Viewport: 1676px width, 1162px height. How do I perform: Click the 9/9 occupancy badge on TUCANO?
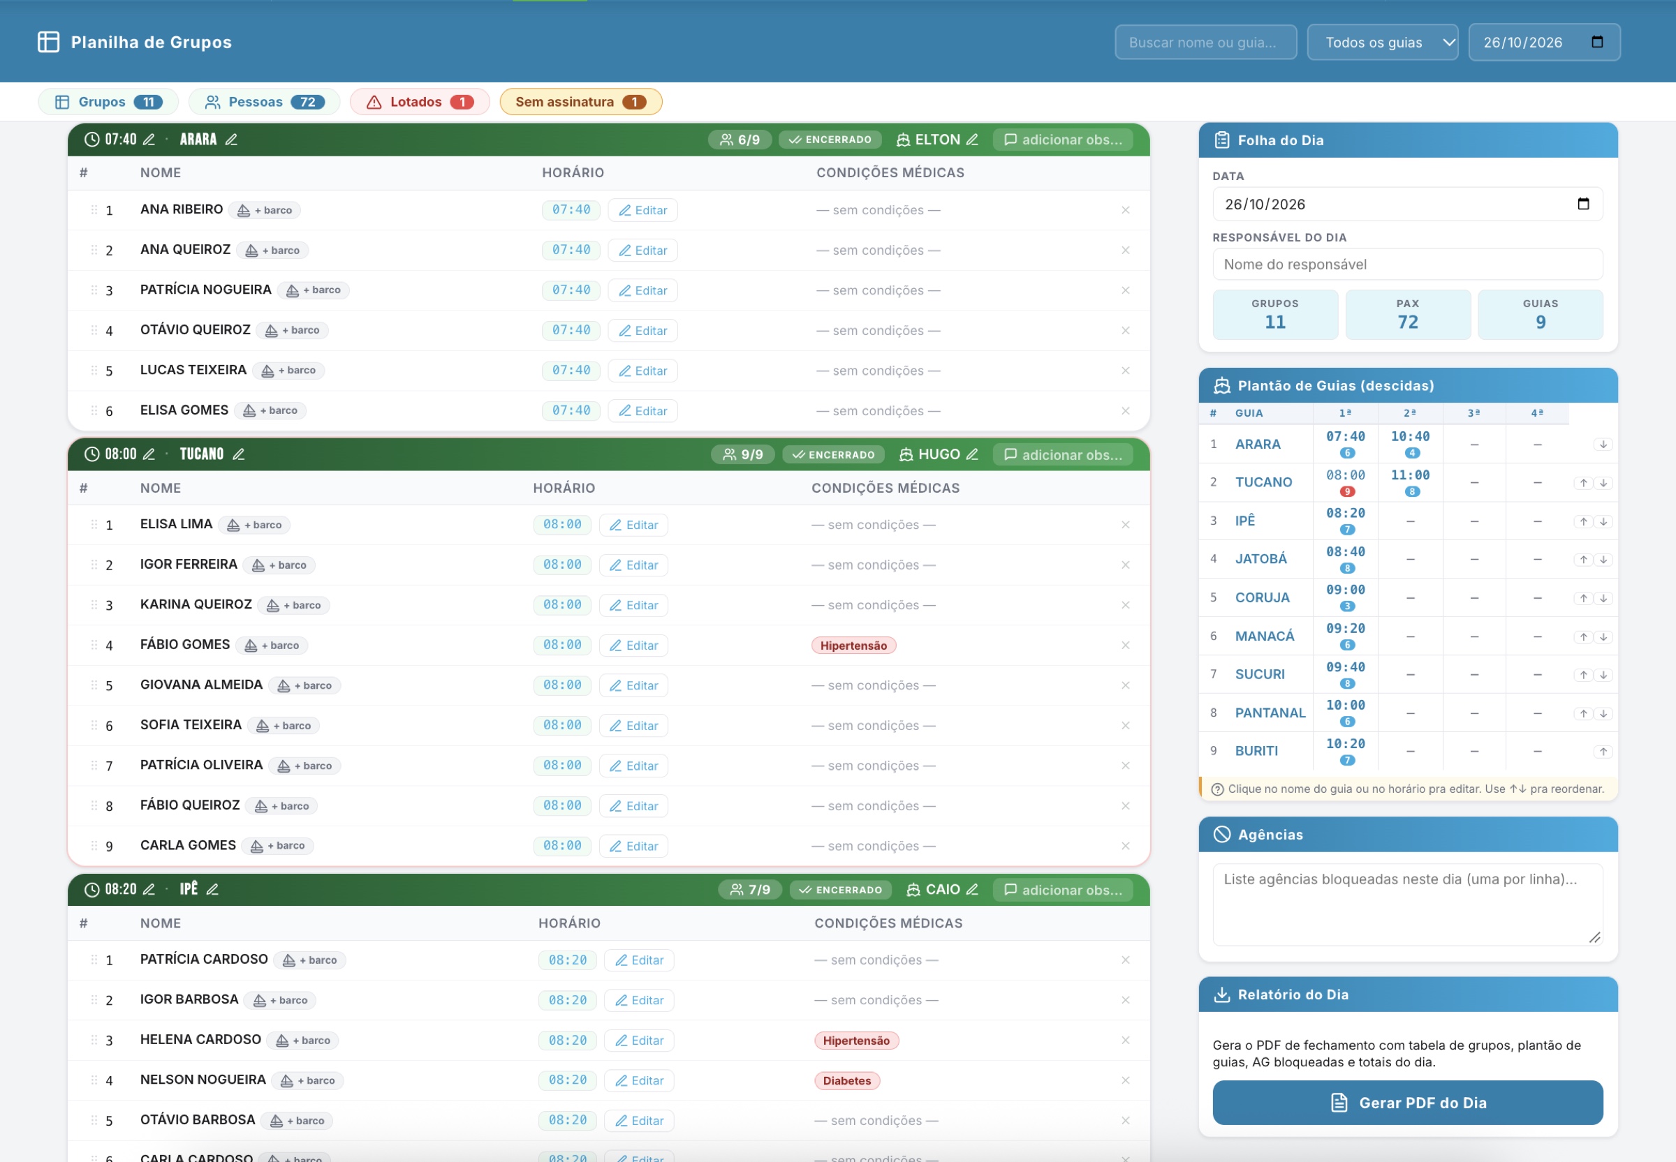coord(742,454)
